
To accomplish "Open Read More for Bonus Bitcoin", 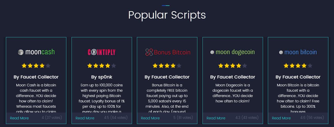I will click(150, 118).
